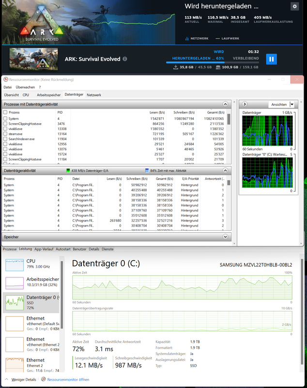Check vivaldi.exe PID 13308 checkbox

(5, 129)
